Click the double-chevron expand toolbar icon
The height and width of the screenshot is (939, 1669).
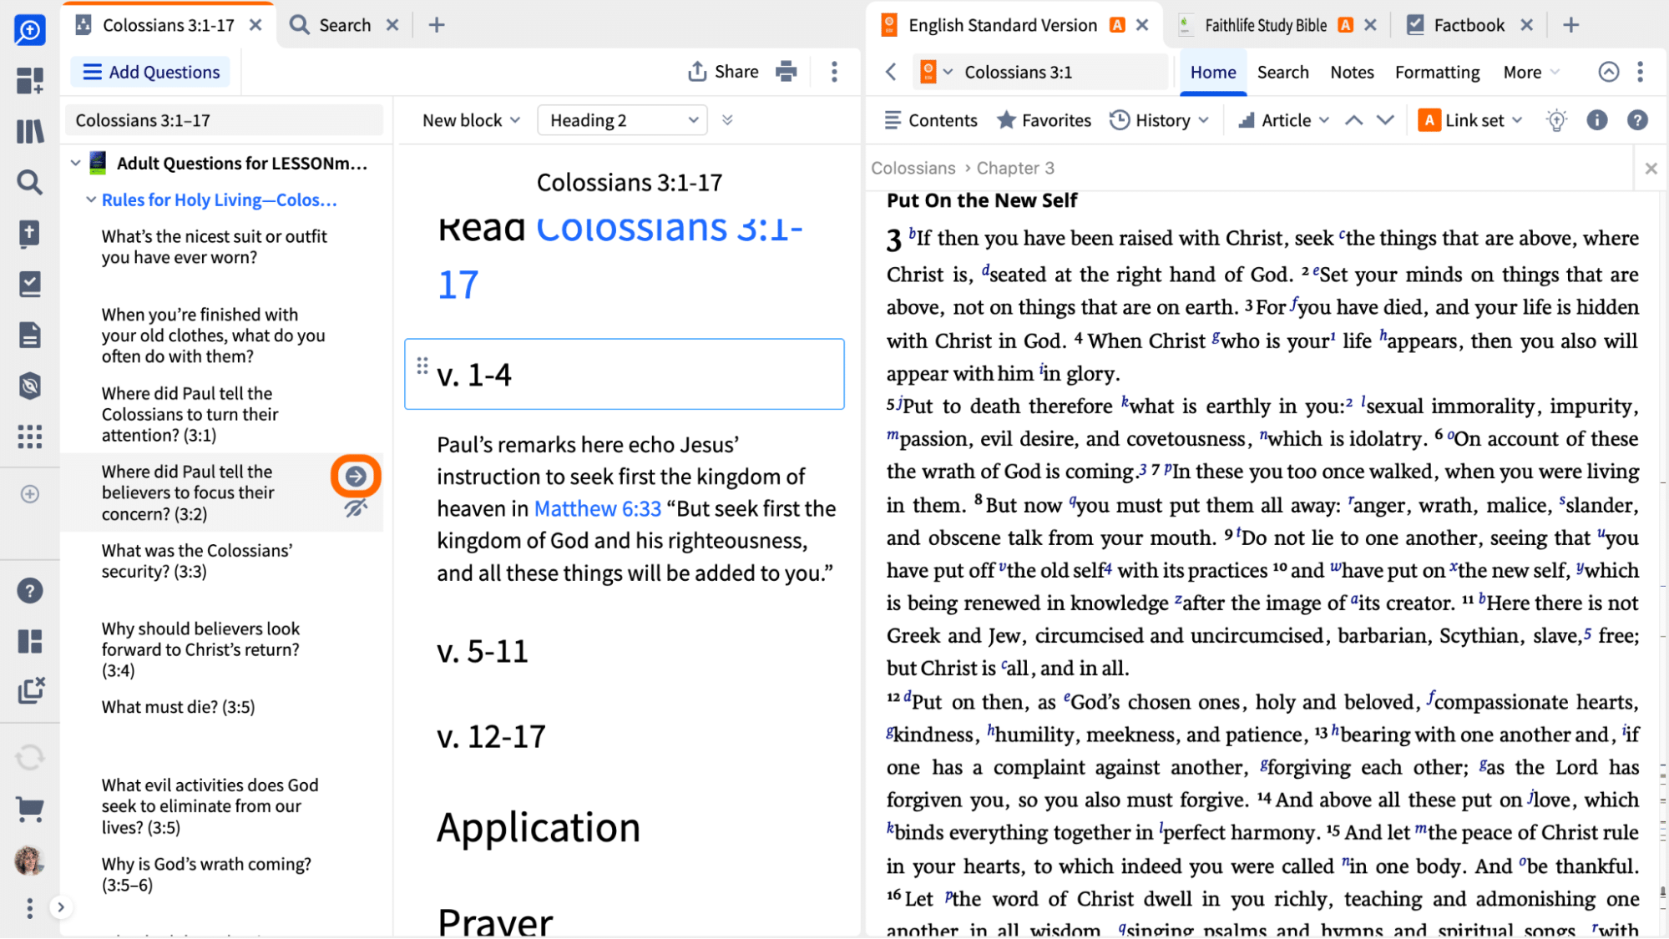[727, 120]
